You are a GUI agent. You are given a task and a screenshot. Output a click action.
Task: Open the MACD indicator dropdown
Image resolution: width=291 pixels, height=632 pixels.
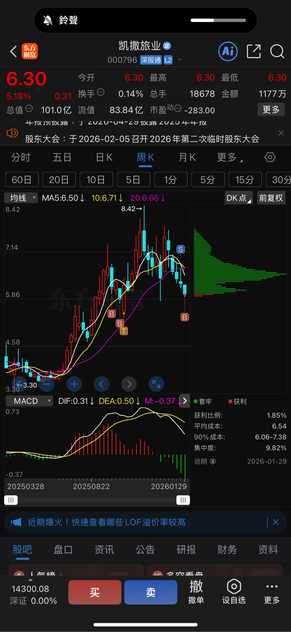coord(29,401)
